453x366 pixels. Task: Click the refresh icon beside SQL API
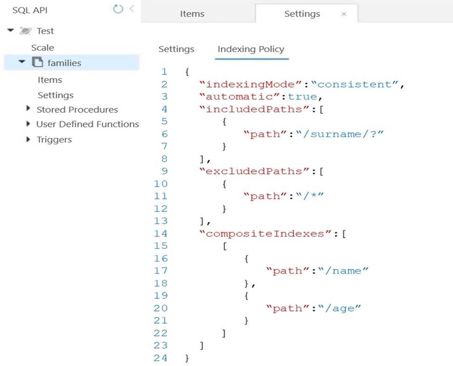(x=118, y=9)
